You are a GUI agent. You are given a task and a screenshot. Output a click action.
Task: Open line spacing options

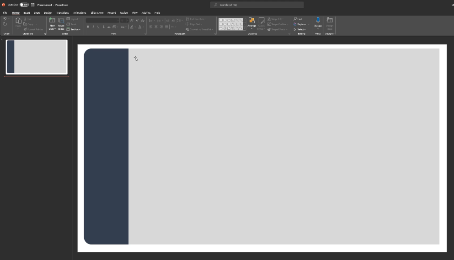(x=180, y=20)
